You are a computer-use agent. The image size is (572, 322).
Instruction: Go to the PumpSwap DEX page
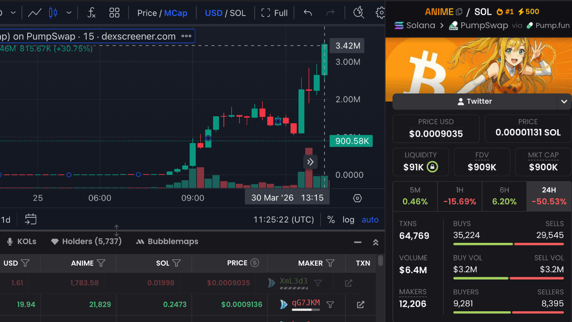[478, 25]
